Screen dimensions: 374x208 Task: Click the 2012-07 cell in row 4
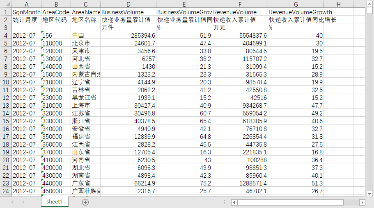tap(26, 36)
